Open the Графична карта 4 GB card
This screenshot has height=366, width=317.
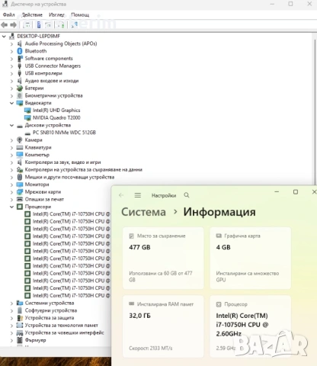250,258
